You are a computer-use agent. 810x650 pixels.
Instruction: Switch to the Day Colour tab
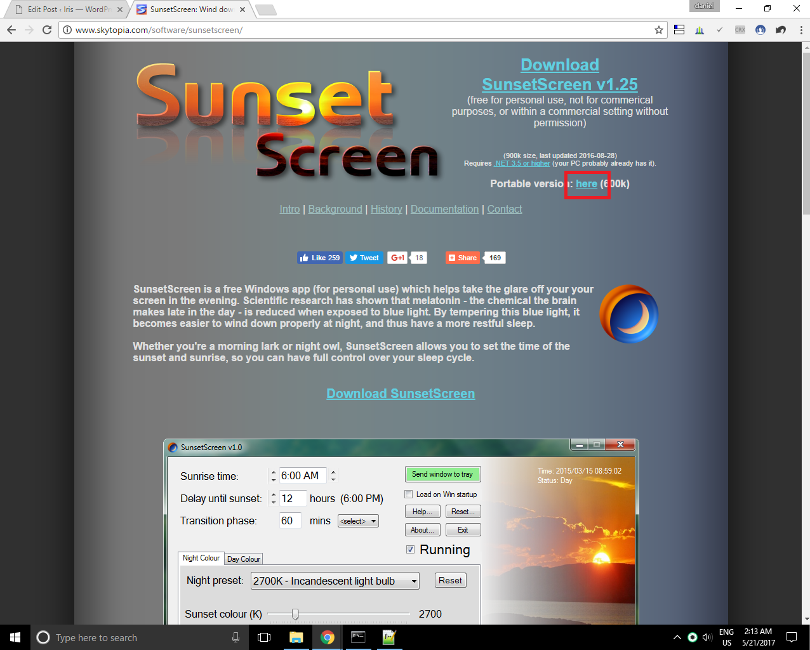[x=244, y=559]
